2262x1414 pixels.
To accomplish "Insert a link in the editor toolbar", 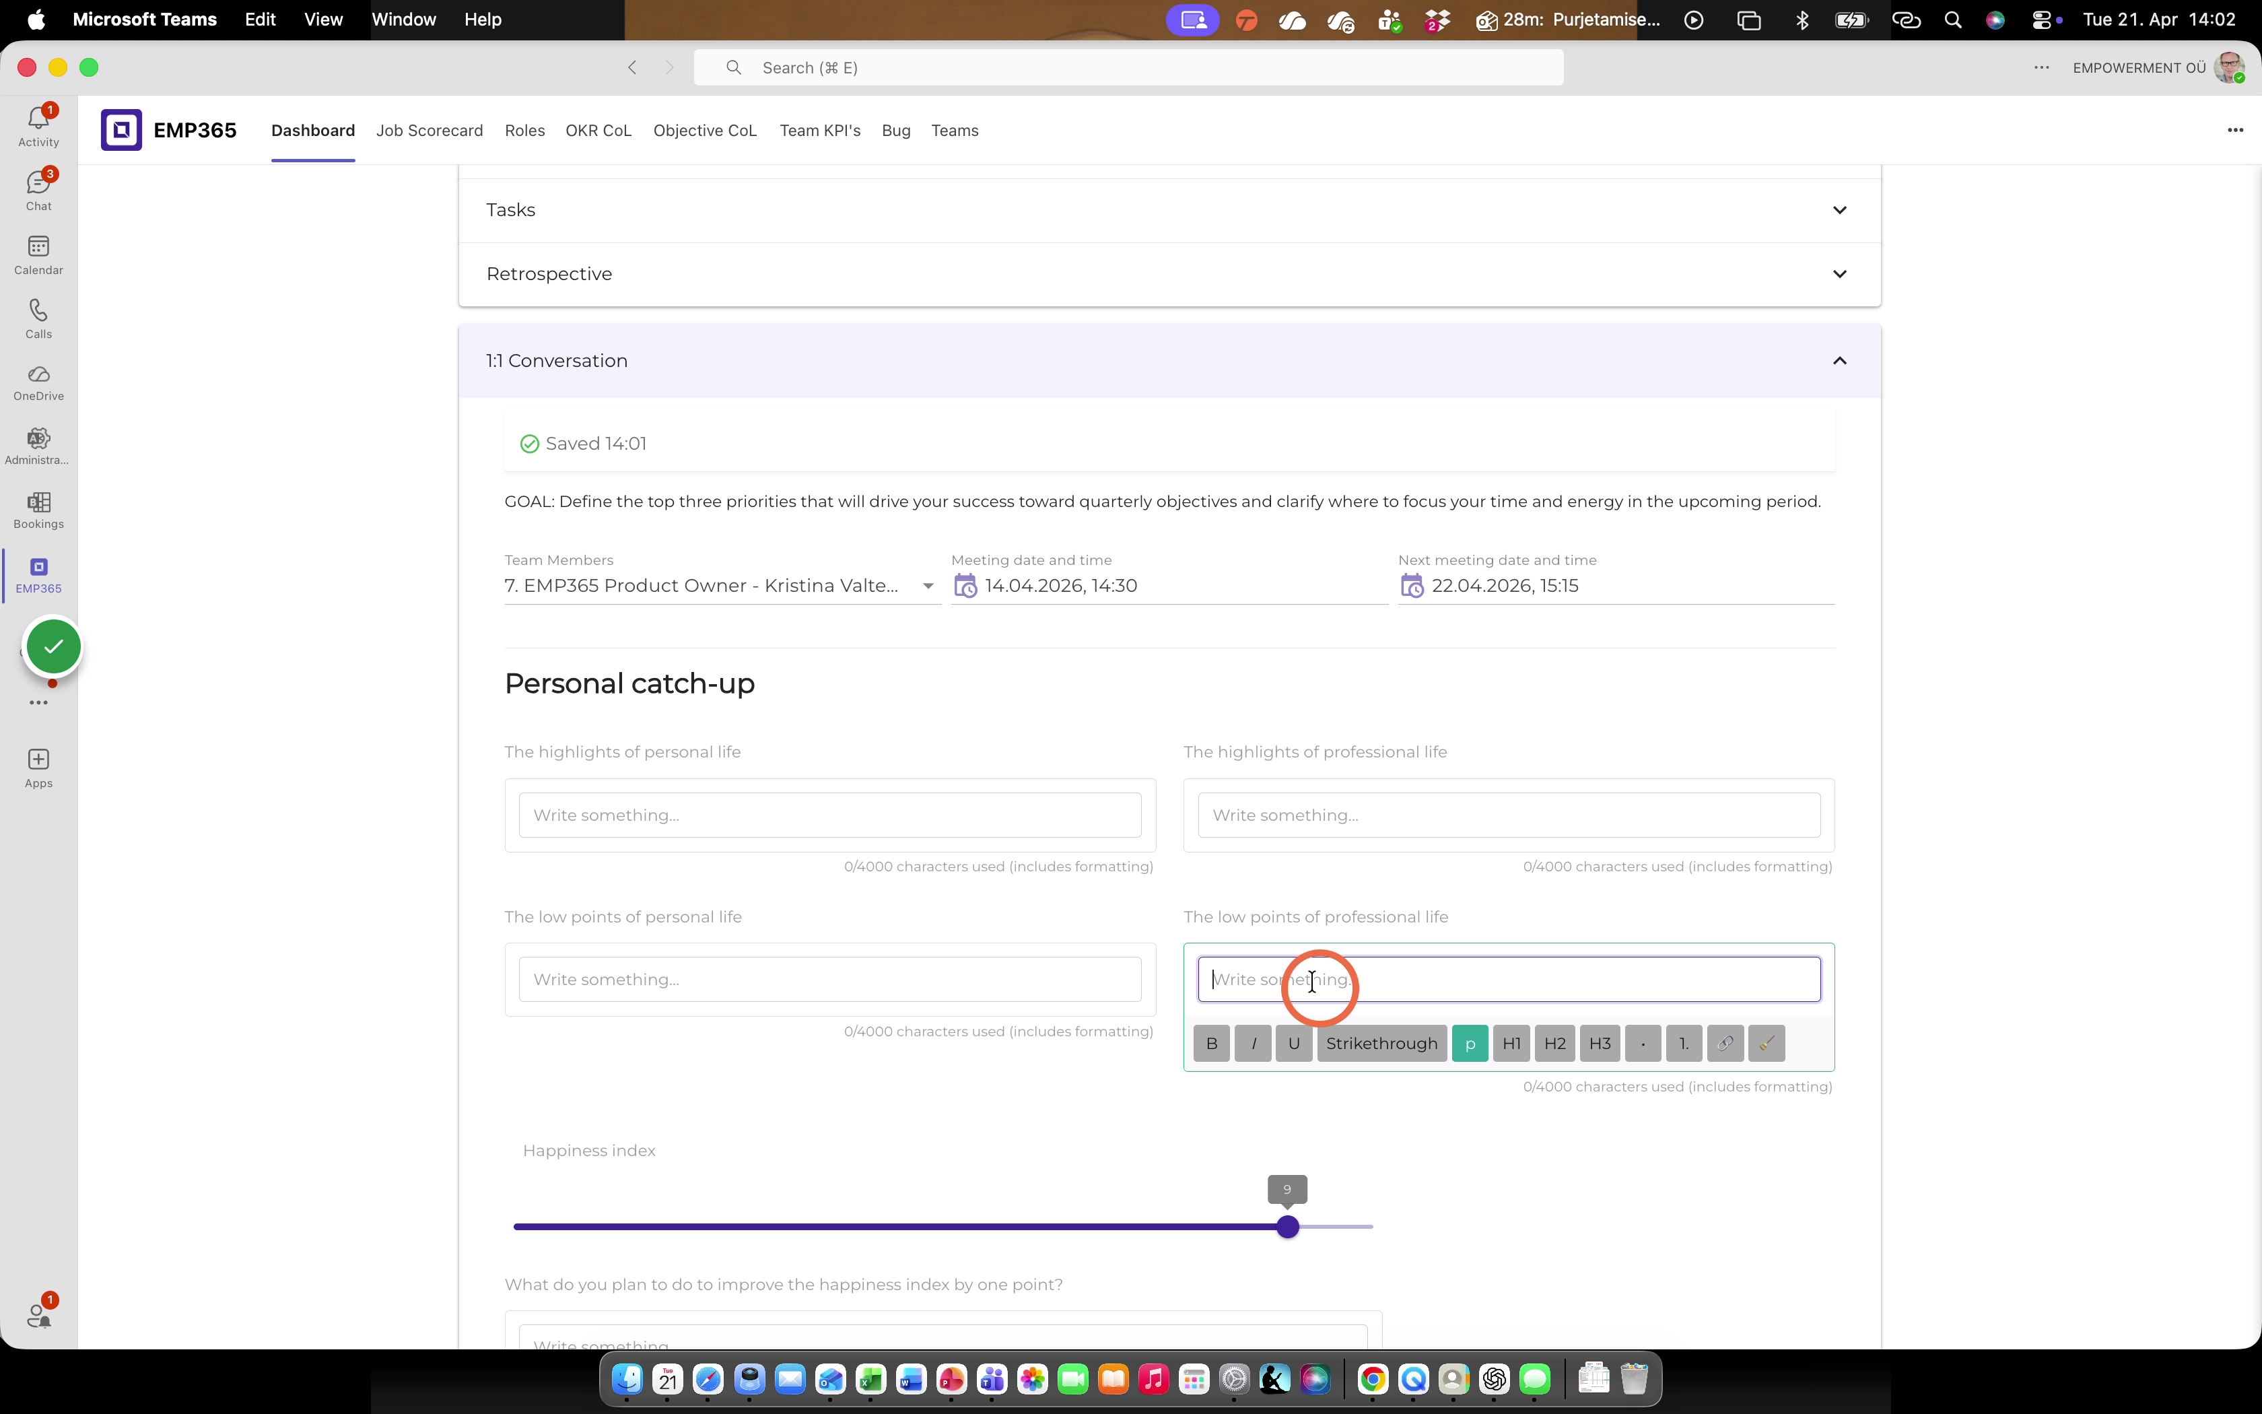I will pos(1725,1043).
